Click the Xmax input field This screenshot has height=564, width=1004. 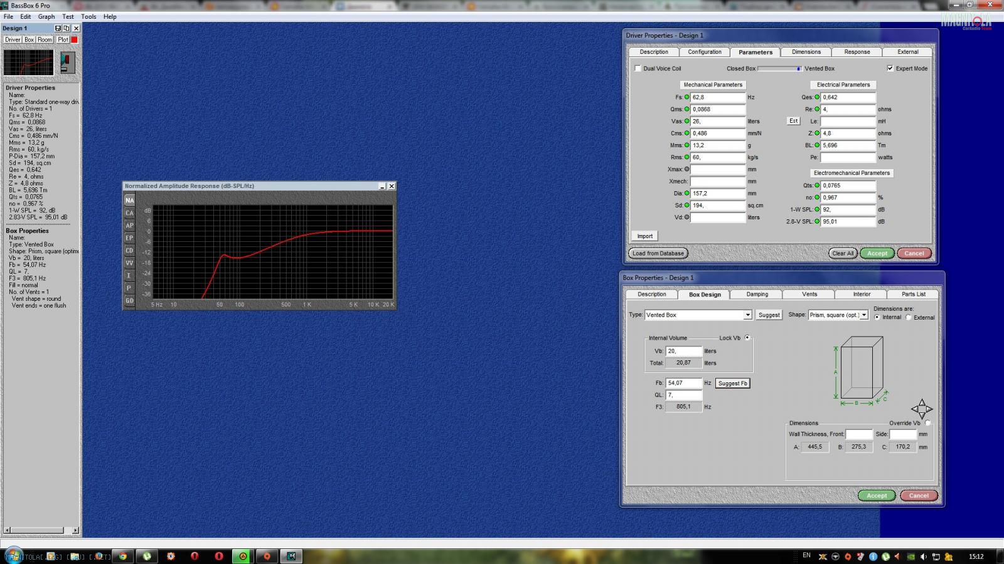(718, 169)
